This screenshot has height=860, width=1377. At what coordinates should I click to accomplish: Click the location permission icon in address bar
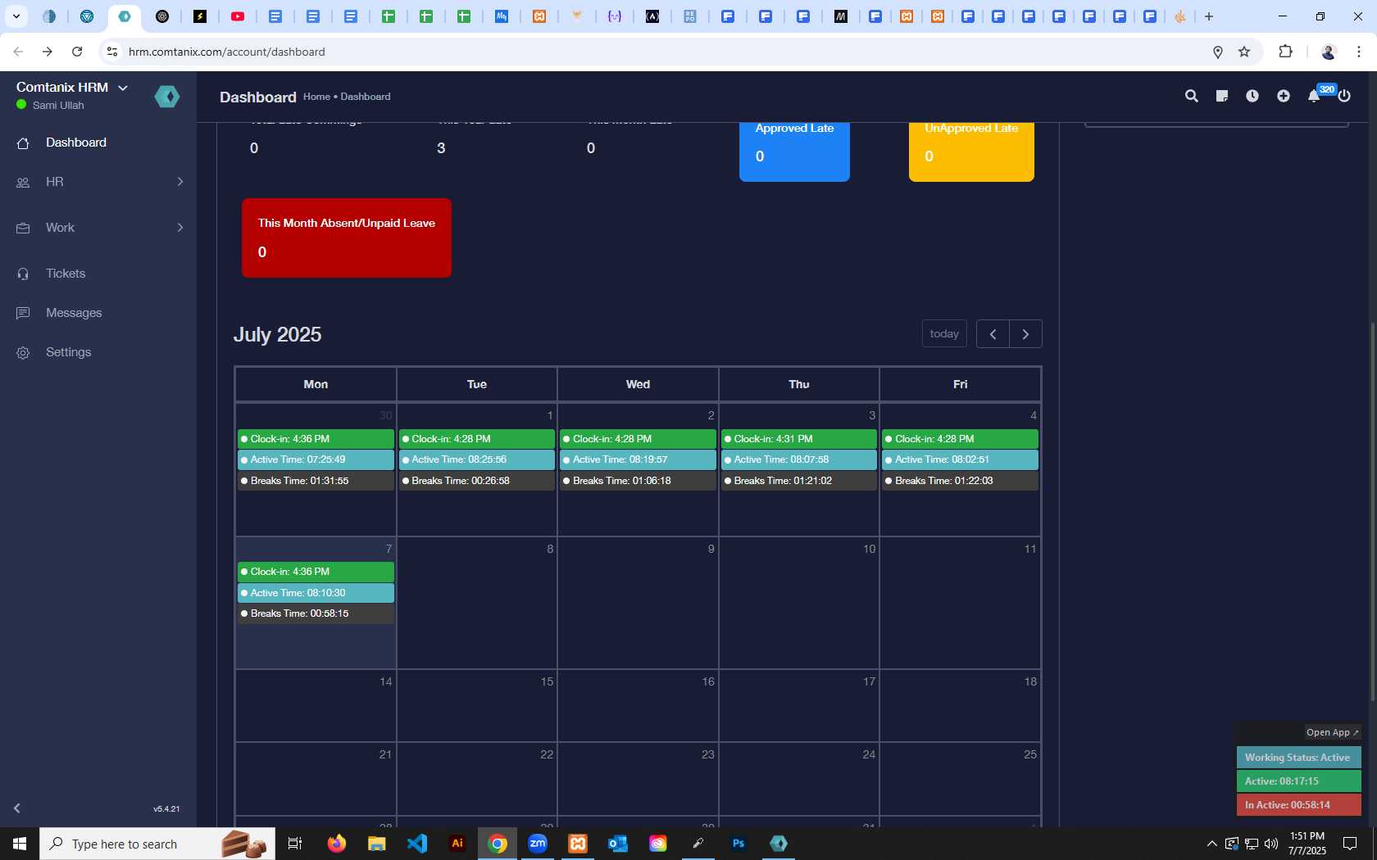tap(1218, 52)
